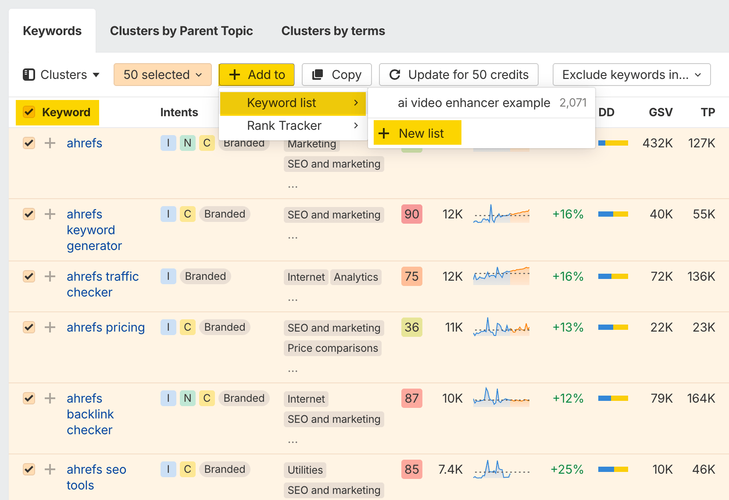The image size is (729, 500).
Task: Expand more categories ellipsis for ahrefs backlink checker
Action: (x=293, y=441)
